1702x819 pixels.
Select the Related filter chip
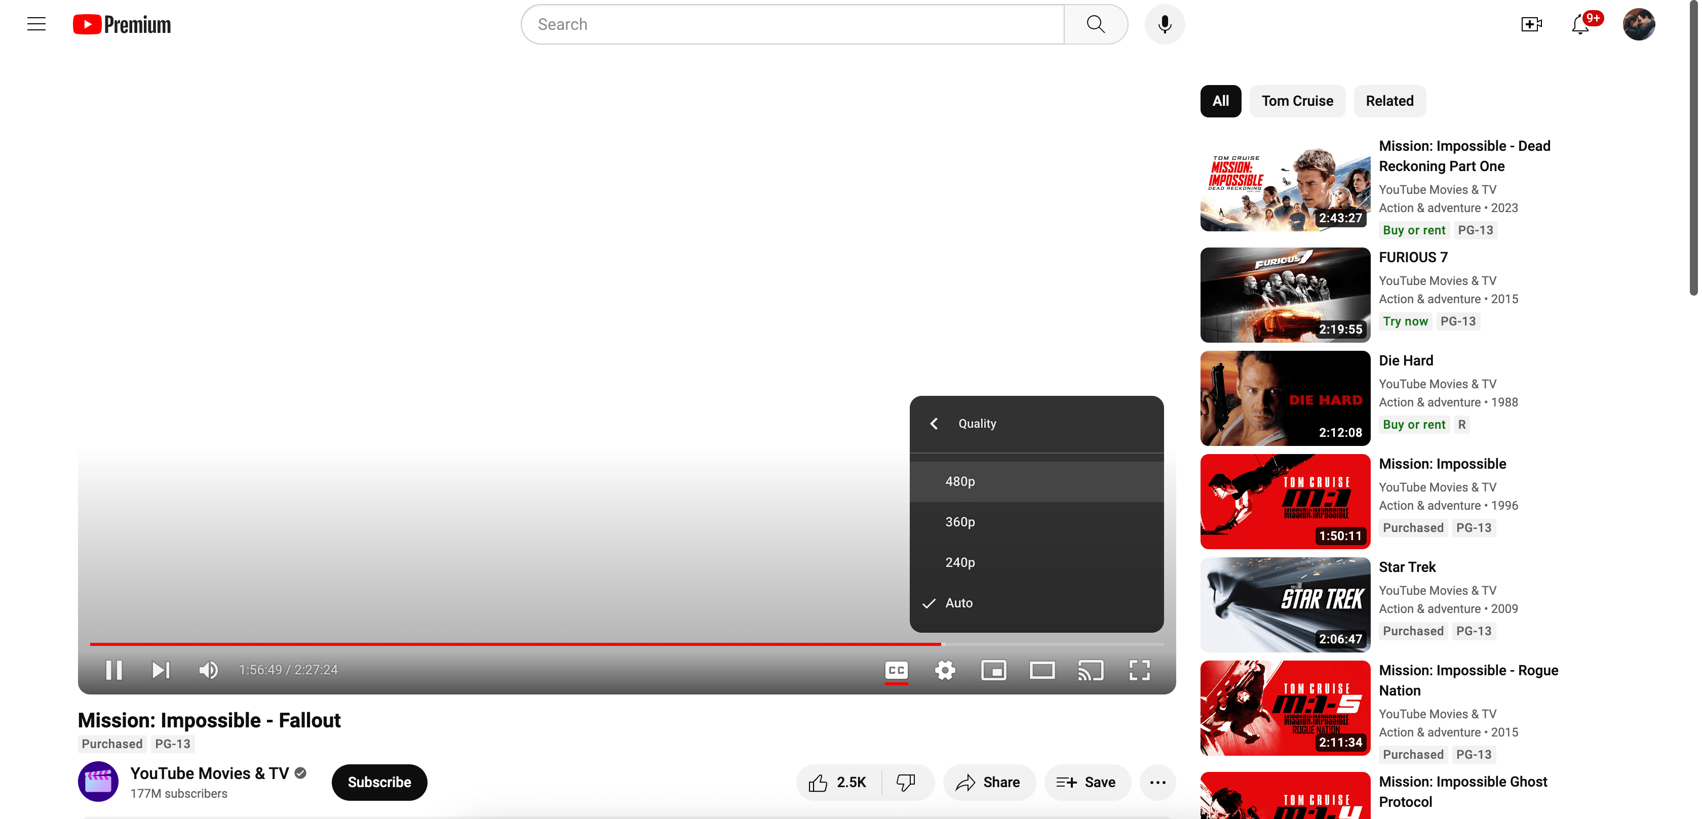1389,100
